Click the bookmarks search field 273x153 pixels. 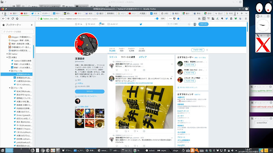tap(17, 32)
